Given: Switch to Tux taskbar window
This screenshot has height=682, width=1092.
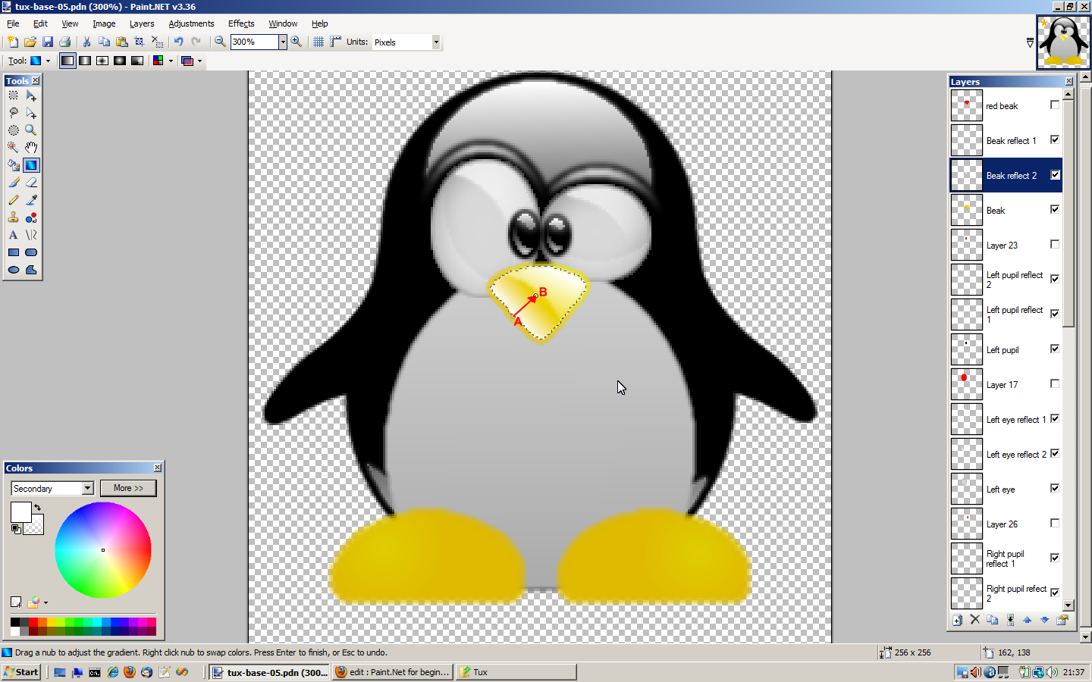Looking at the screenshot, I should (516, 672).
